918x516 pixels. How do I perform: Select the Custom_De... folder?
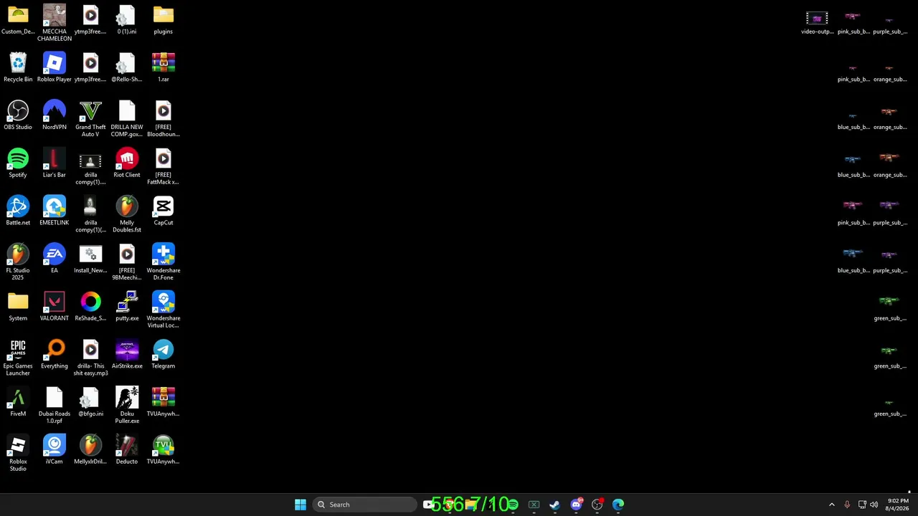tap(18, 19)
